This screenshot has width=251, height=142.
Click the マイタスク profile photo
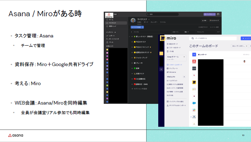click(x=133, y=20)
